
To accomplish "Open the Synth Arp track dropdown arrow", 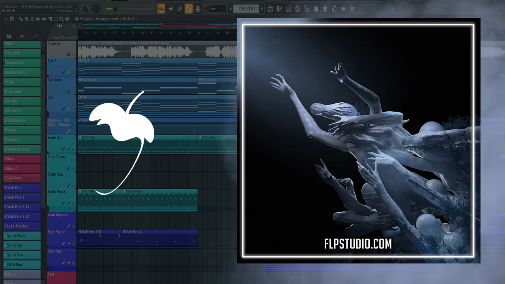I will (69, 149).
